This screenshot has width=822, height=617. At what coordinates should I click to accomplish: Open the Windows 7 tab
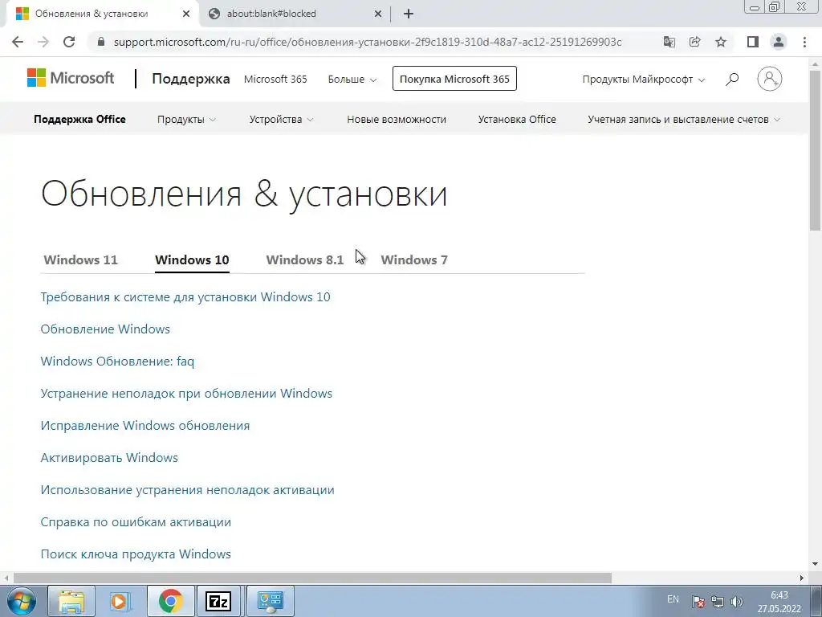pos(414,259)
